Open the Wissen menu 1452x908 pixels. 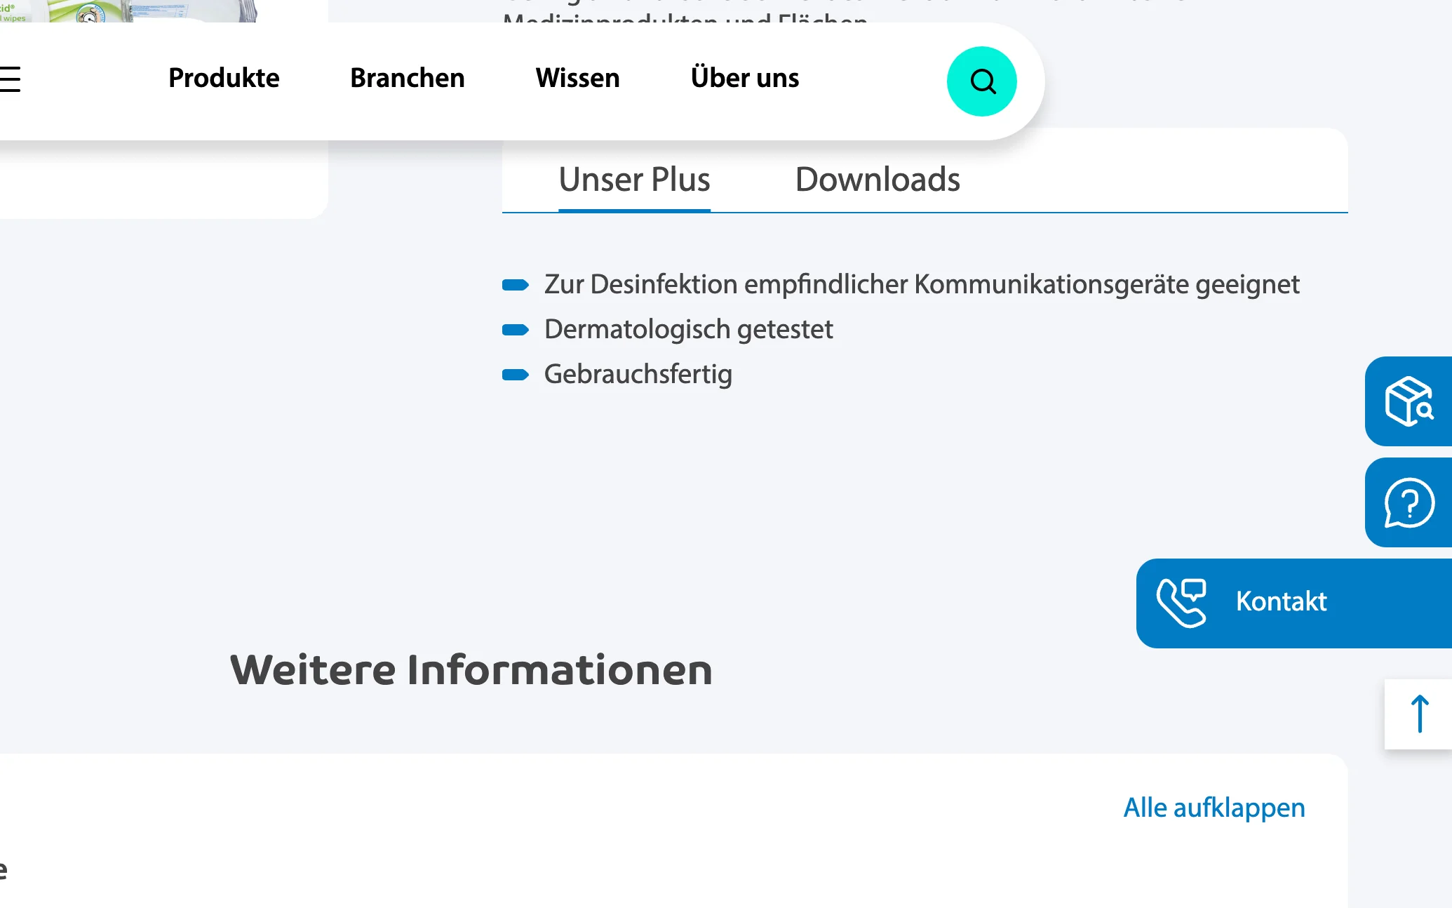[x=578, y=78]
